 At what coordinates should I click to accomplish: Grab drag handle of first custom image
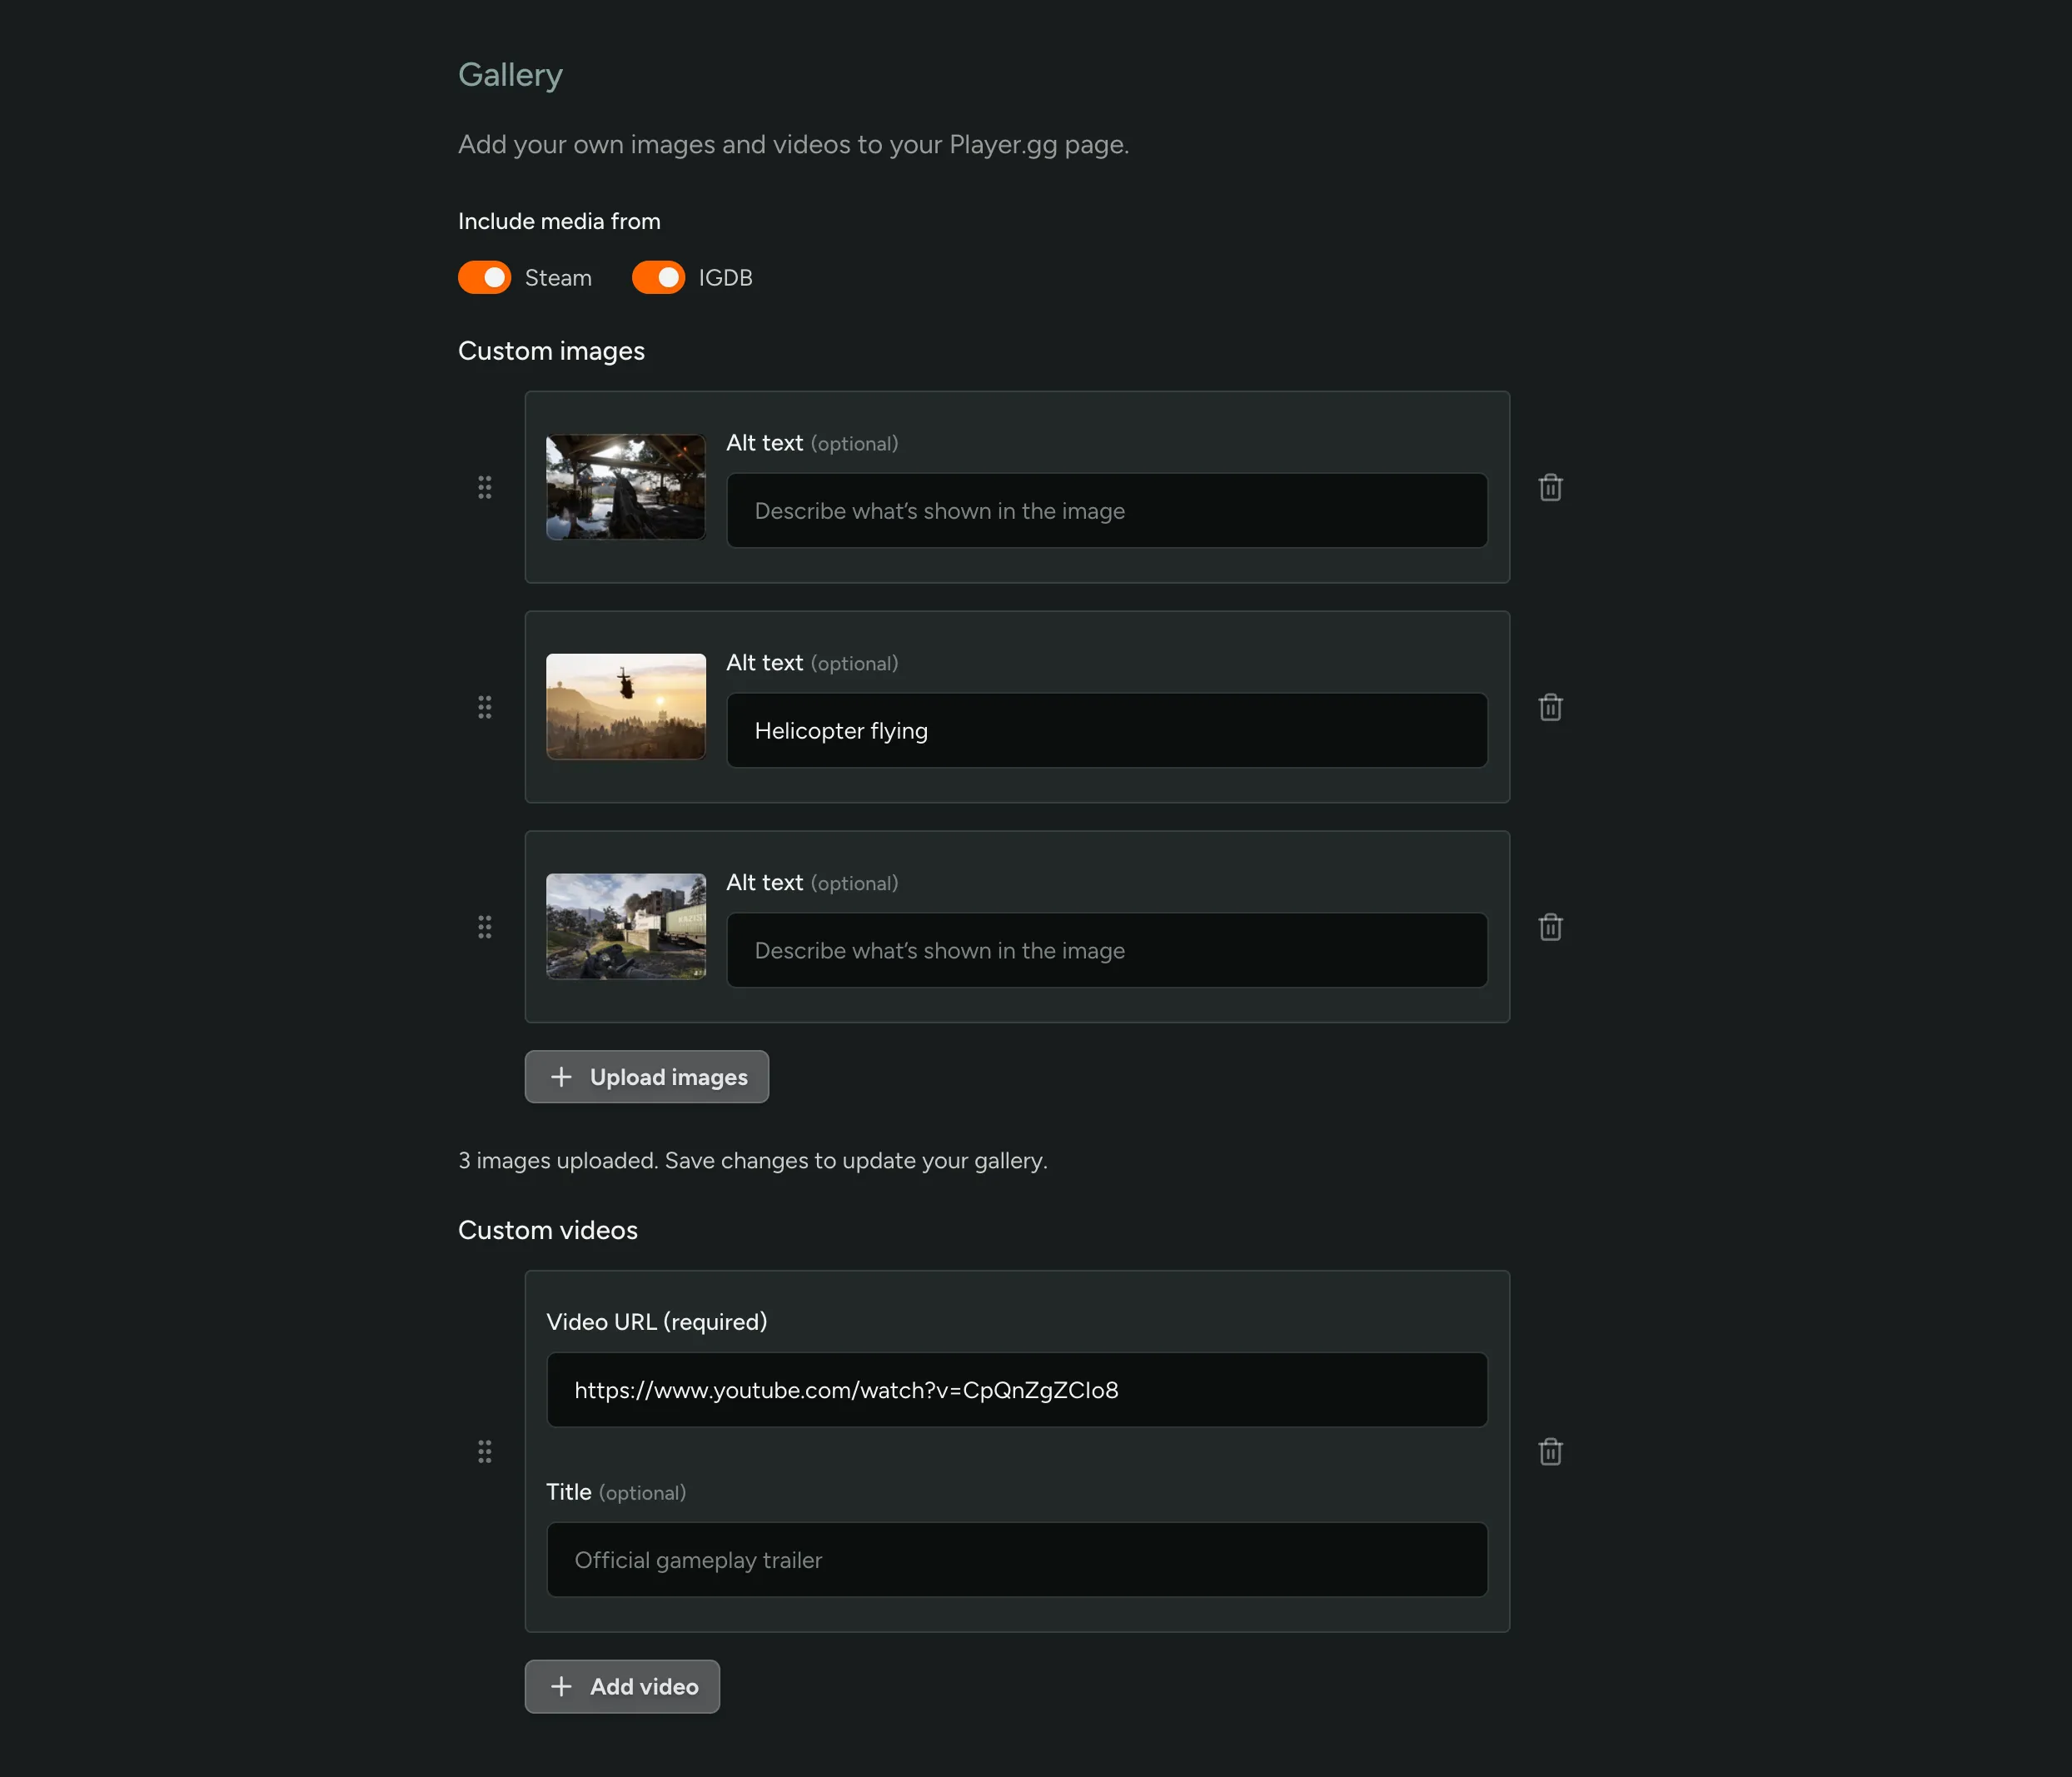click(x=485, y=487)
